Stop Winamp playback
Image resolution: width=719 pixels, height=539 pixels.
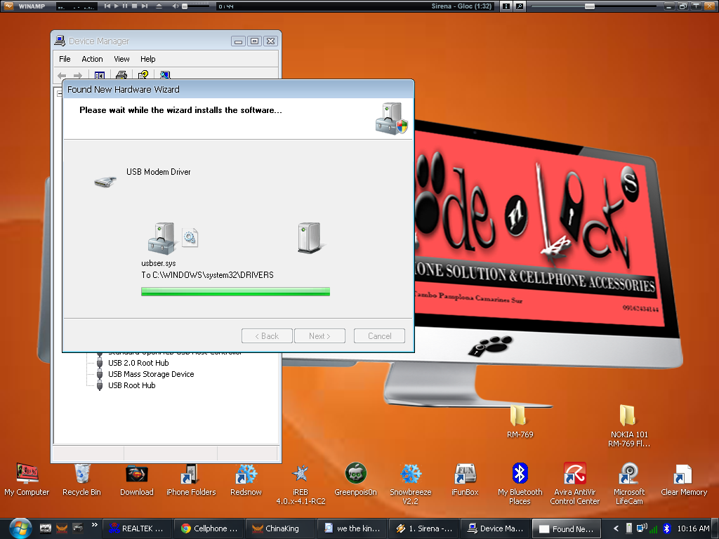click(x=134, y=6)
